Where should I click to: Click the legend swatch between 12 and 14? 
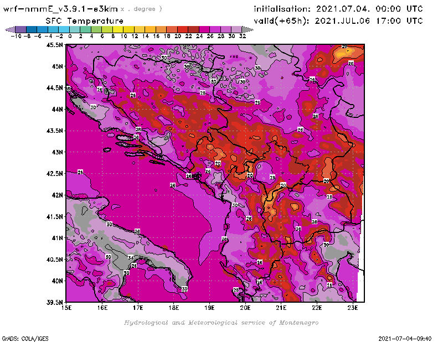coord(140,29)
